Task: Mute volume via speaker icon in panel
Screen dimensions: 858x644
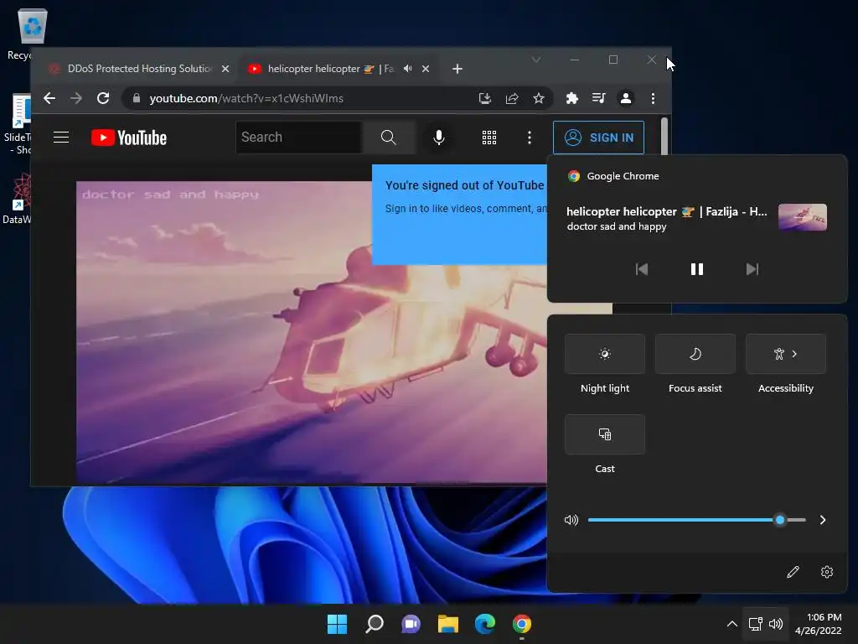Action: (x=571, y=520)
